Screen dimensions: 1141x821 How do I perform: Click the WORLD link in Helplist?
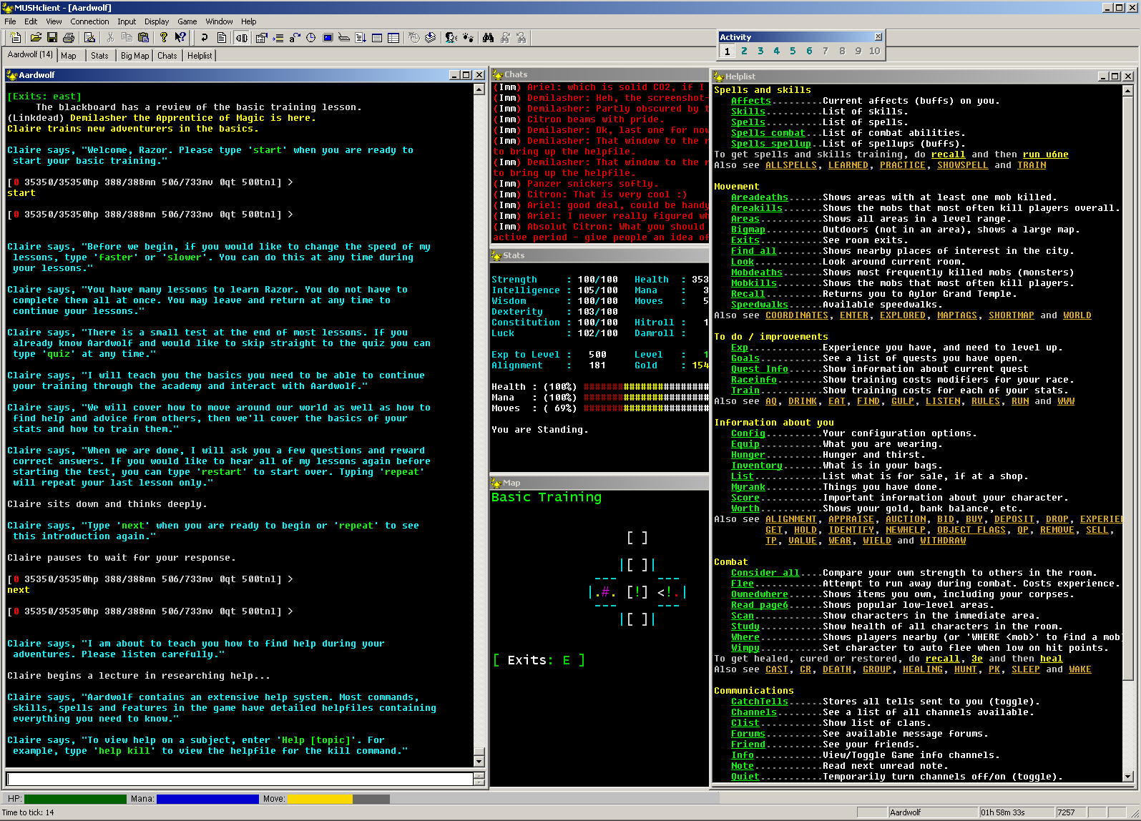click(x=1077, y=315)
